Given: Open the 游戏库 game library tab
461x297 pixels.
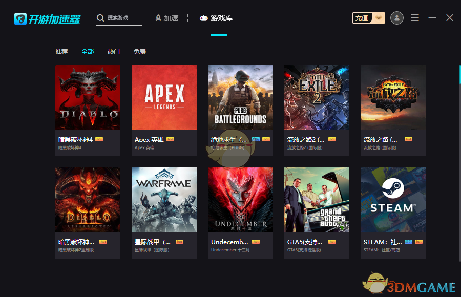Looking at the screenshot, I should tap(216, 18).
